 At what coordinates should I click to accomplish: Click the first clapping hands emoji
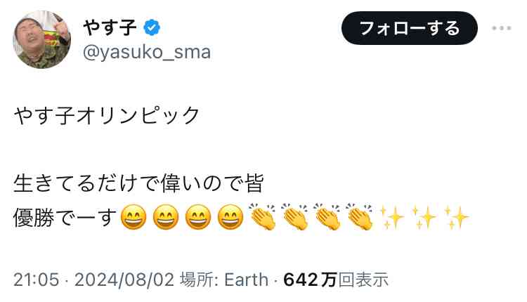[264, 218]
